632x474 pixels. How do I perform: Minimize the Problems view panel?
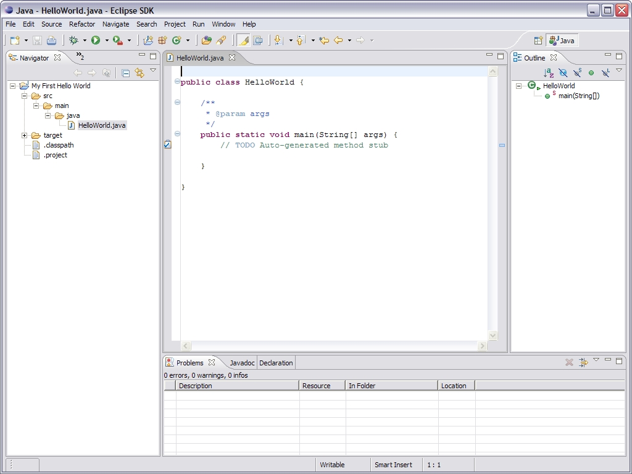(608, 360)
